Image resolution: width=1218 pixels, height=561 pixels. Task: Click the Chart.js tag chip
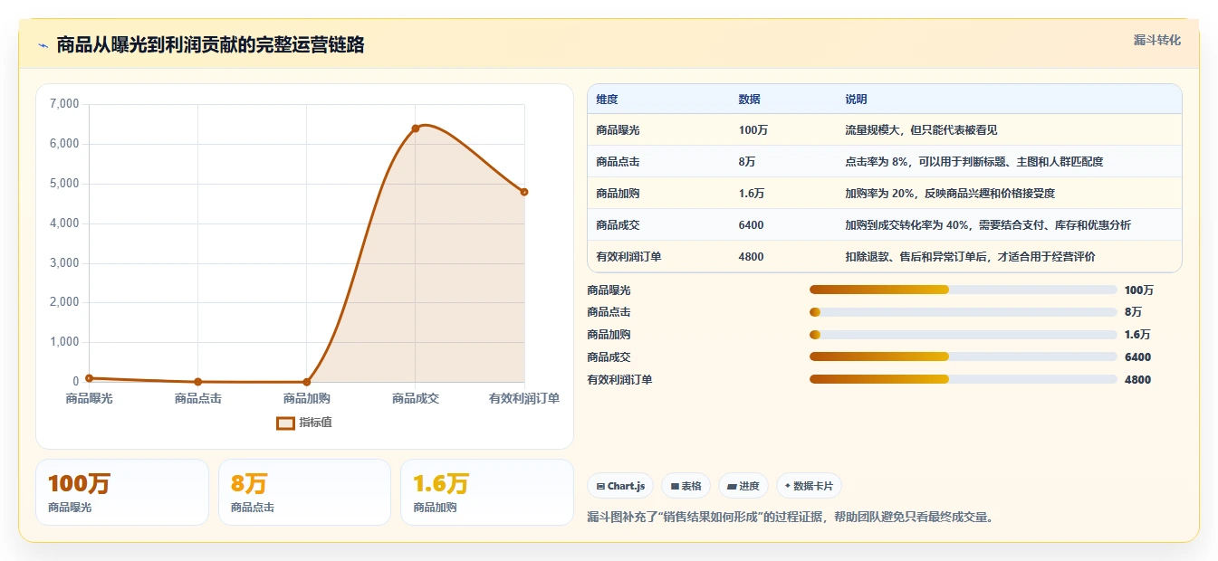tap(620, 486)
